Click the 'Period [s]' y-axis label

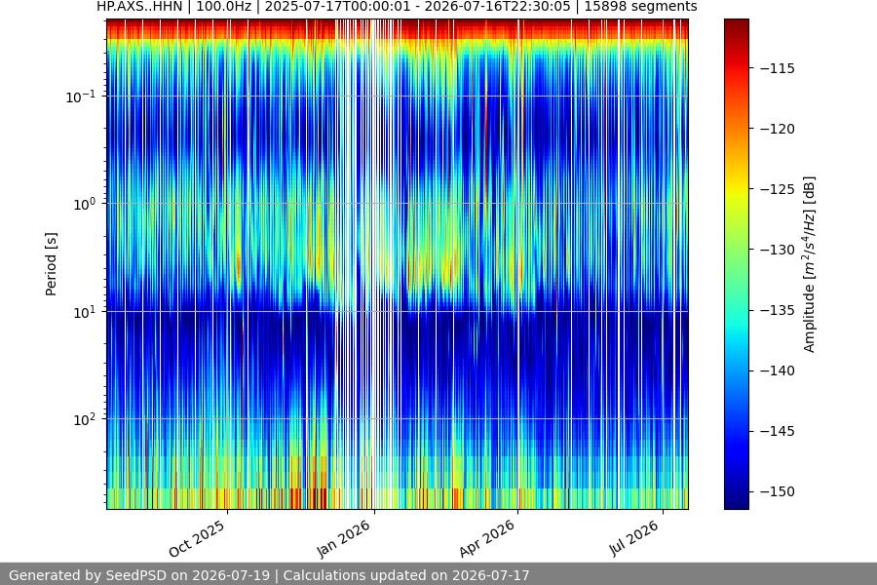(x=51, y=264)
